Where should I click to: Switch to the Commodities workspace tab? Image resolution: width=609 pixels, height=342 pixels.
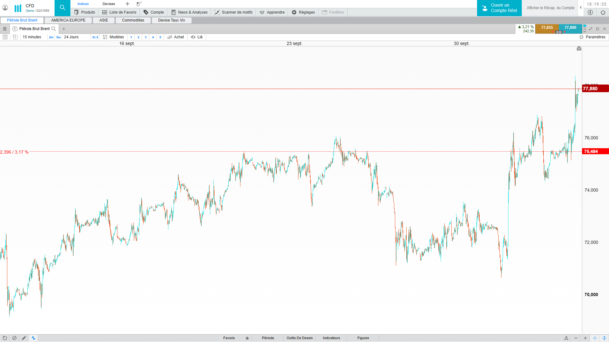133,20
